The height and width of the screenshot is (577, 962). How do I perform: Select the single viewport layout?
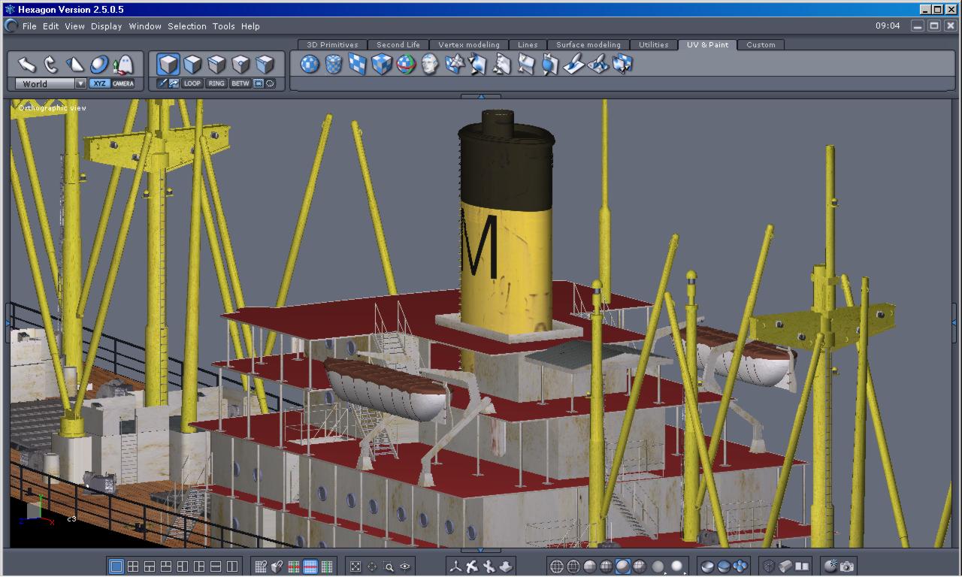[116, 566]
